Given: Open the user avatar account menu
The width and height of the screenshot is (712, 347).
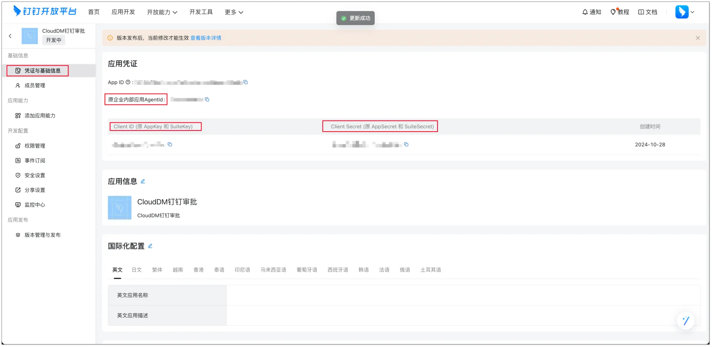Looking at the screenshot, I should pyautogui.click(x=685, y=12).
